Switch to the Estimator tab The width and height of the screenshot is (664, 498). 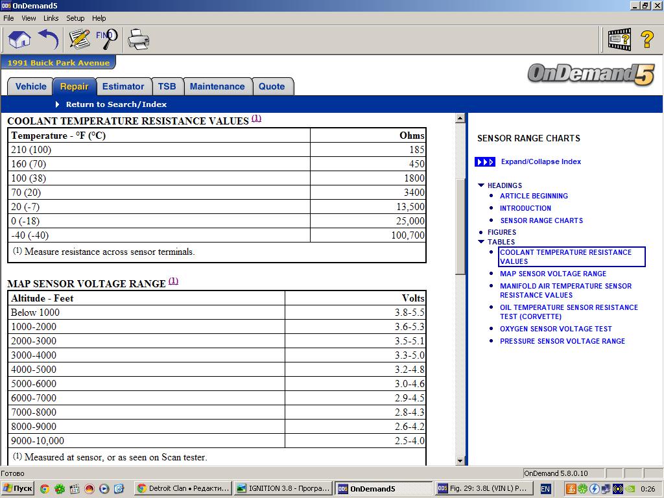tap(123, 86)
